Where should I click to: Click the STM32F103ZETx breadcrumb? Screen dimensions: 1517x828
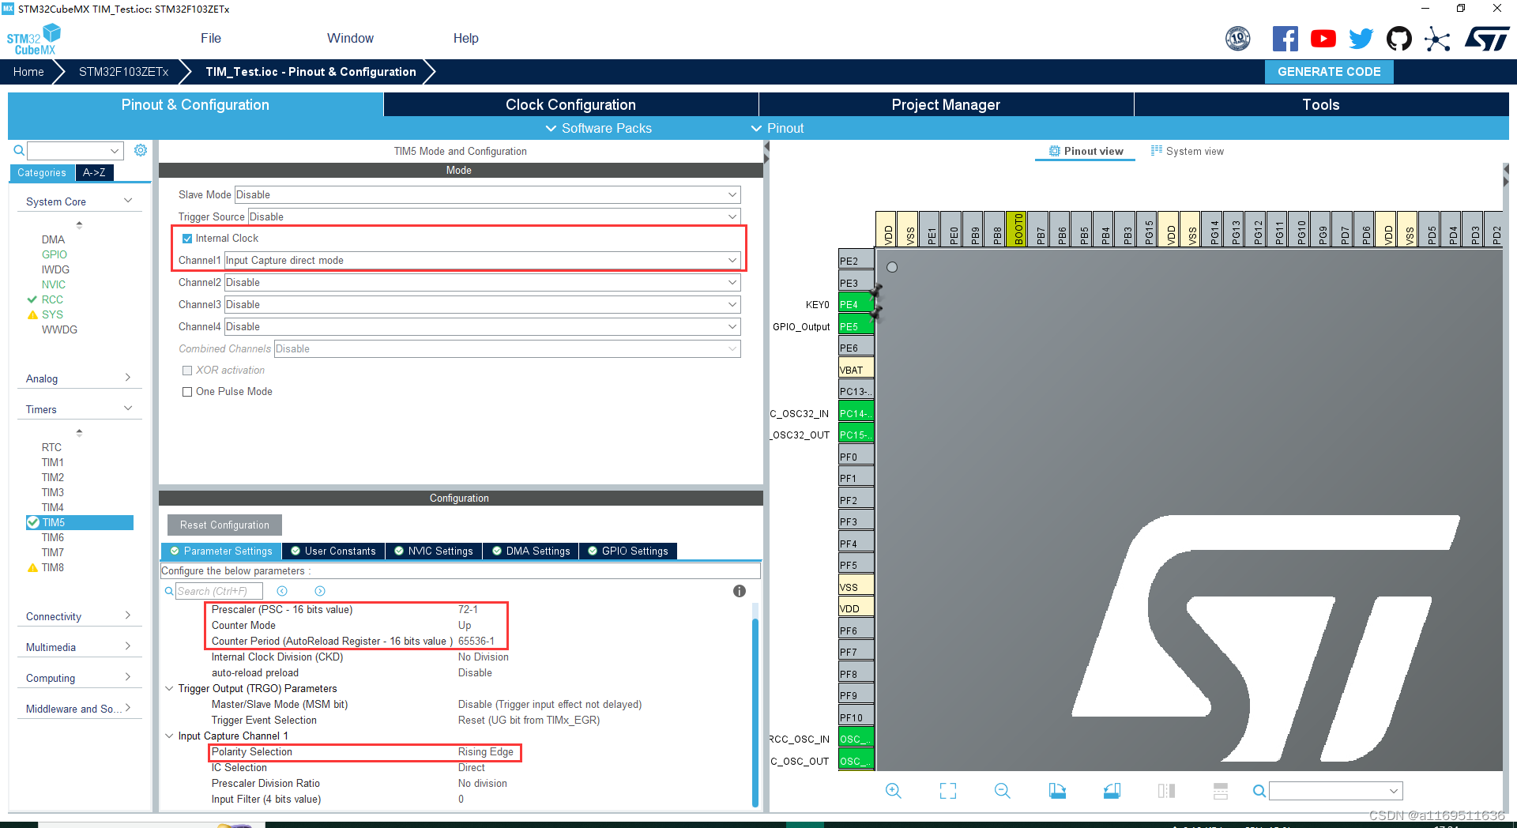123,72
